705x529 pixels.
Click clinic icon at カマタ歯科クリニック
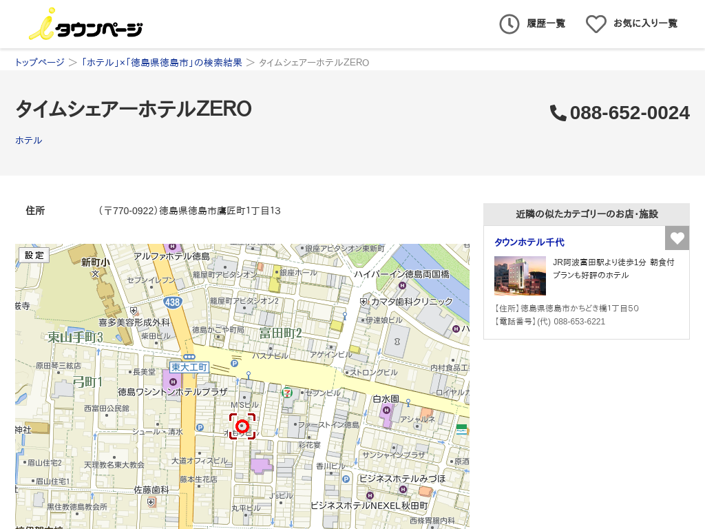click(364, 302)
